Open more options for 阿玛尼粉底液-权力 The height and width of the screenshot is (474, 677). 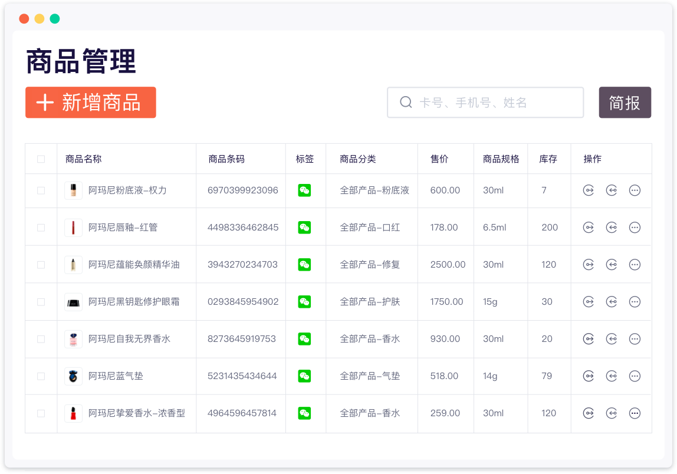(635, 190)
